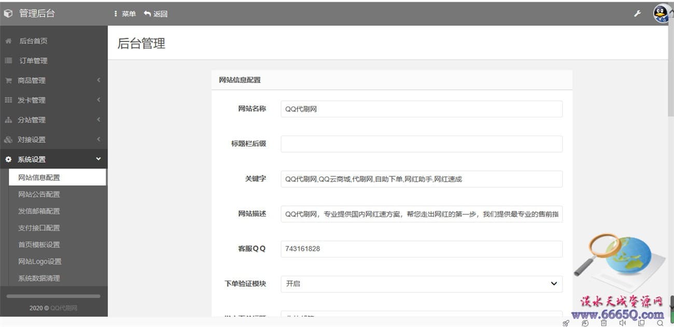Image resolution: width=674 pixels, height=327 pixels.
Task: Click the list icon beside 订单管理
Action: point(8,61)
